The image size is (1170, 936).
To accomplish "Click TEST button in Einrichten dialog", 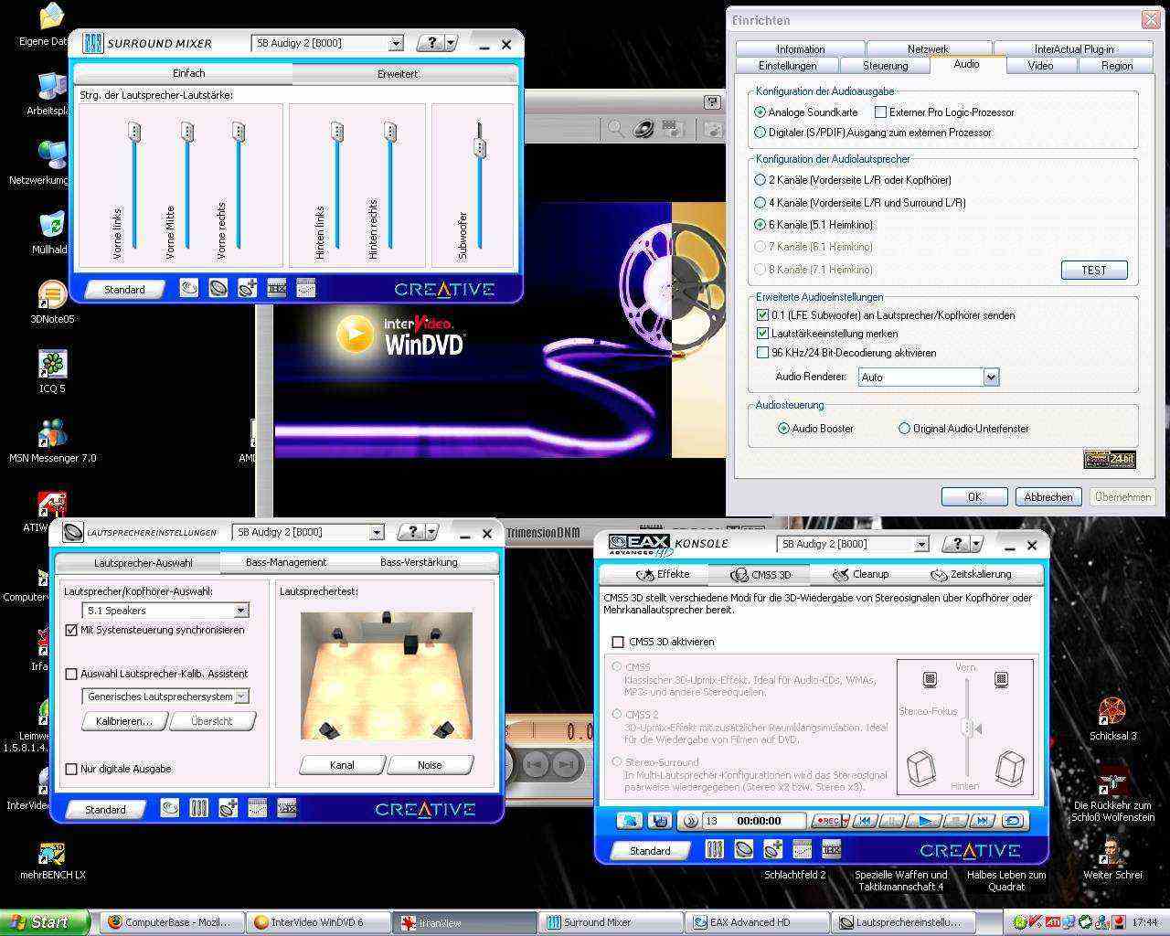I will pos(1094,270).
